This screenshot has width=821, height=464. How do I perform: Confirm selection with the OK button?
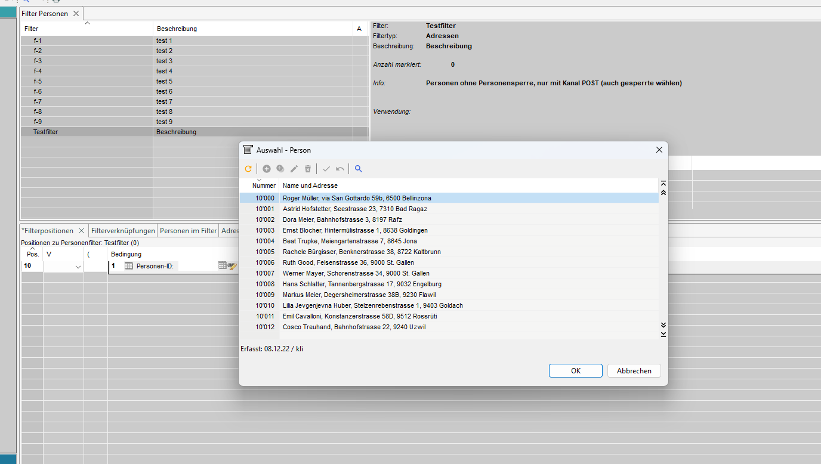pyautogui.click(x=575, y=370)
